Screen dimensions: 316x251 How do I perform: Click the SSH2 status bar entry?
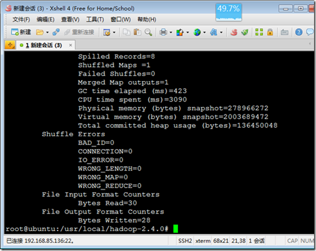pyautogui.click(x=185, y=241)
